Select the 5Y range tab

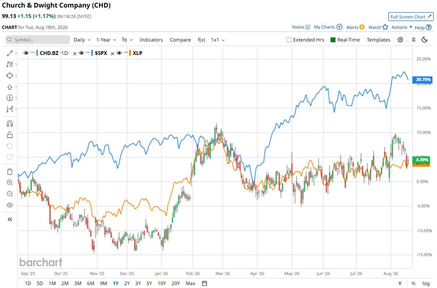tap(149, 283)
